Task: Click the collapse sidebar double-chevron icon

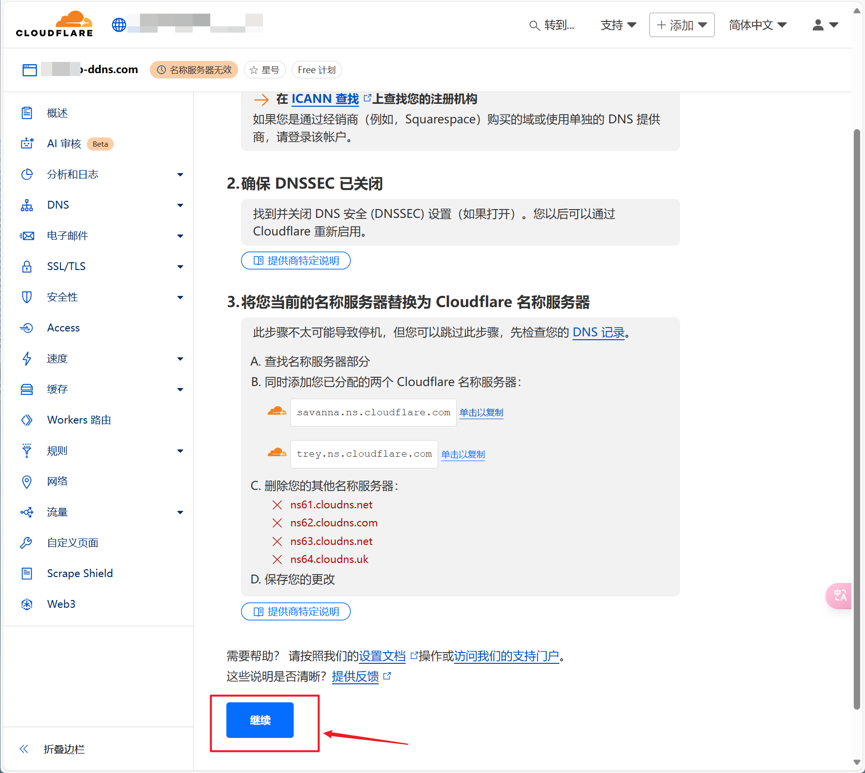Action: 24,749
